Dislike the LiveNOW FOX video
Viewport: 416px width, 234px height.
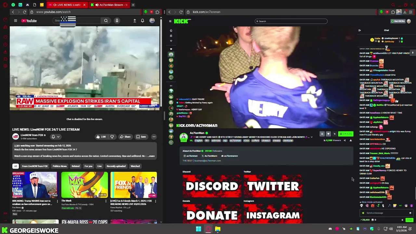point(112,137)
